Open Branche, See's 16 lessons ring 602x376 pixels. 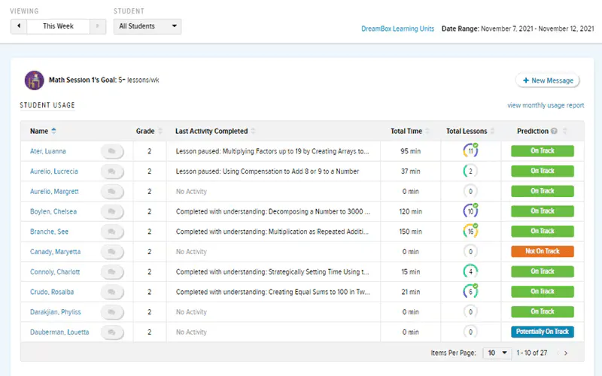click(x=471, y=232)
